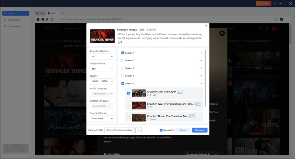Click the Cancel button
295x159 pixels.
183,130
